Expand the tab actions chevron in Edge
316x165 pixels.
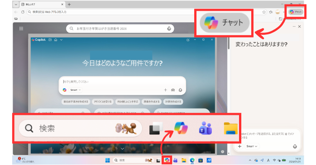[16, 4]
